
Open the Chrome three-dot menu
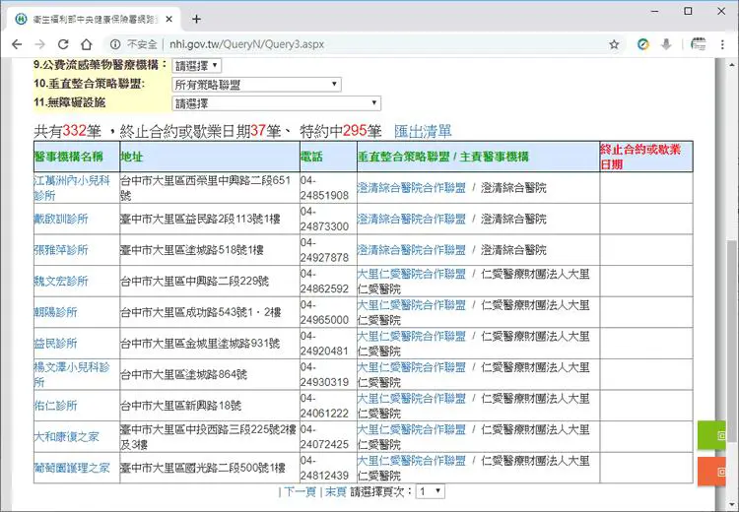722,44
